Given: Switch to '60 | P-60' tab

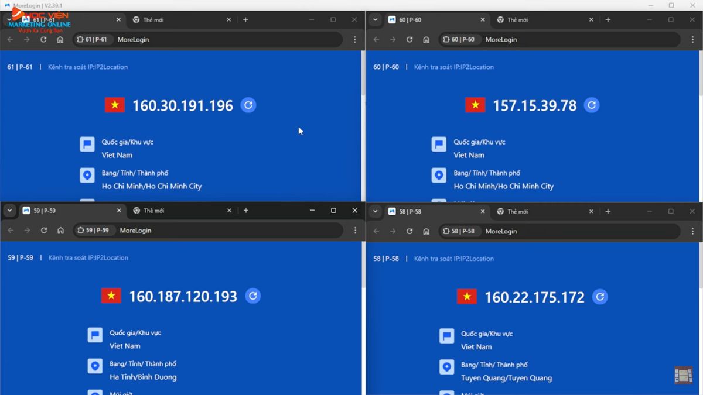Looking at the screenshot, I should tap(436, 20).
